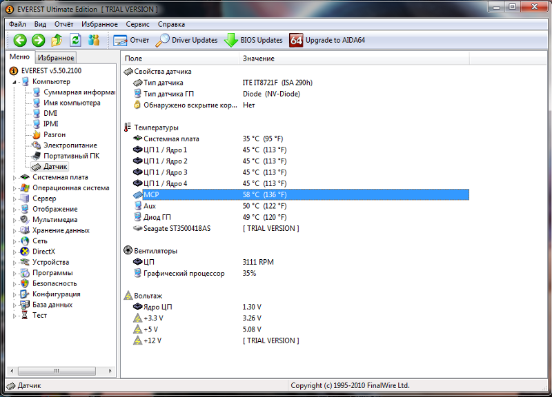Refresh the sensor readings with refresh icon
The image size is (552, 397).
point(75,40)
